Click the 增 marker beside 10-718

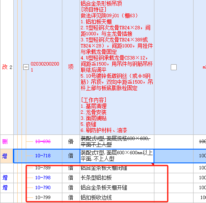point(5,156)
